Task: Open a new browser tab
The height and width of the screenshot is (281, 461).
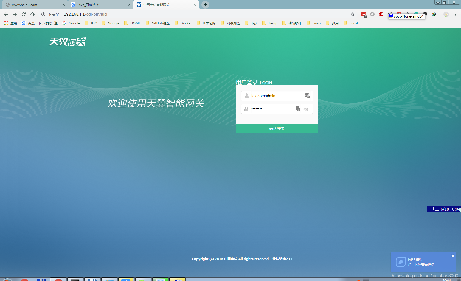Action: coord(205,5)
